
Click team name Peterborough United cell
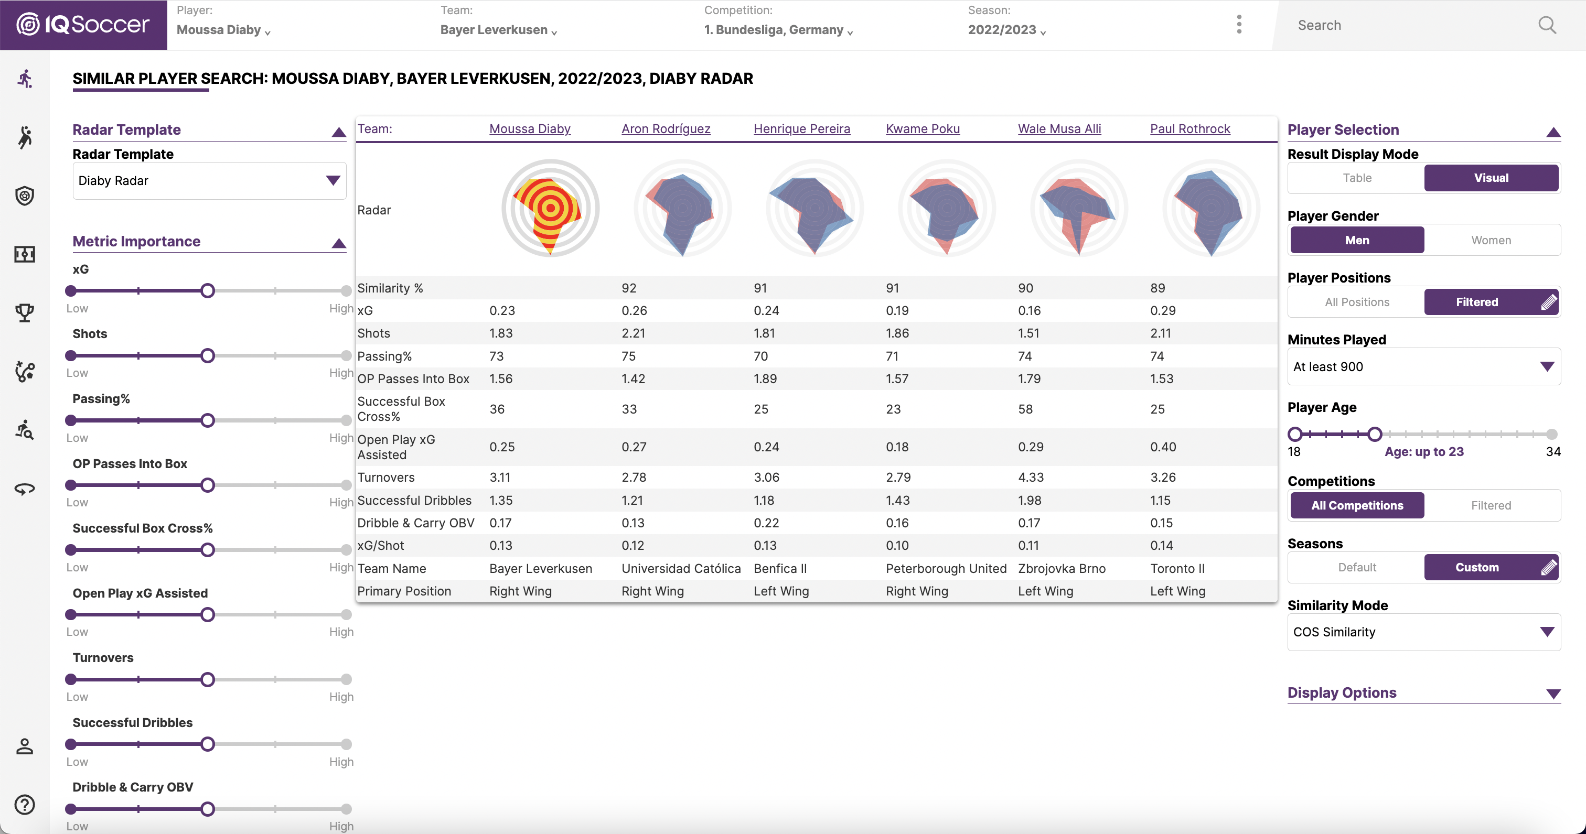946,568
